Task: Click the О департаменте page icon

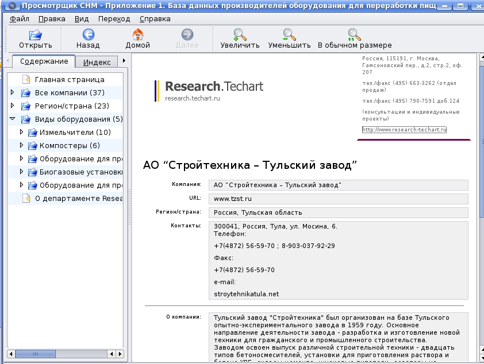Action: click(x=26, y=199)
